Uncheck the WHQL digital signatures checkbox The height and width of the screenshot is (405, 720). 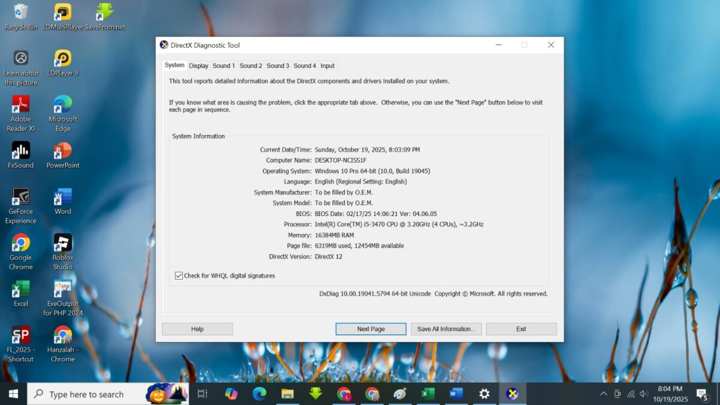(x=178, y=275)
